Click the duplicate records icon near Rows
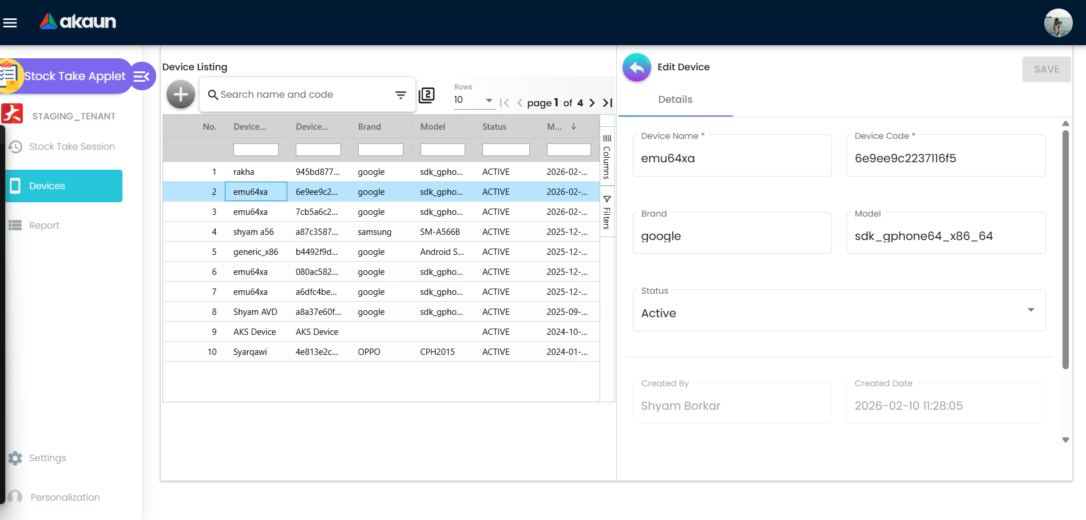Viewport: 1086px width, 520px height. 426,95
